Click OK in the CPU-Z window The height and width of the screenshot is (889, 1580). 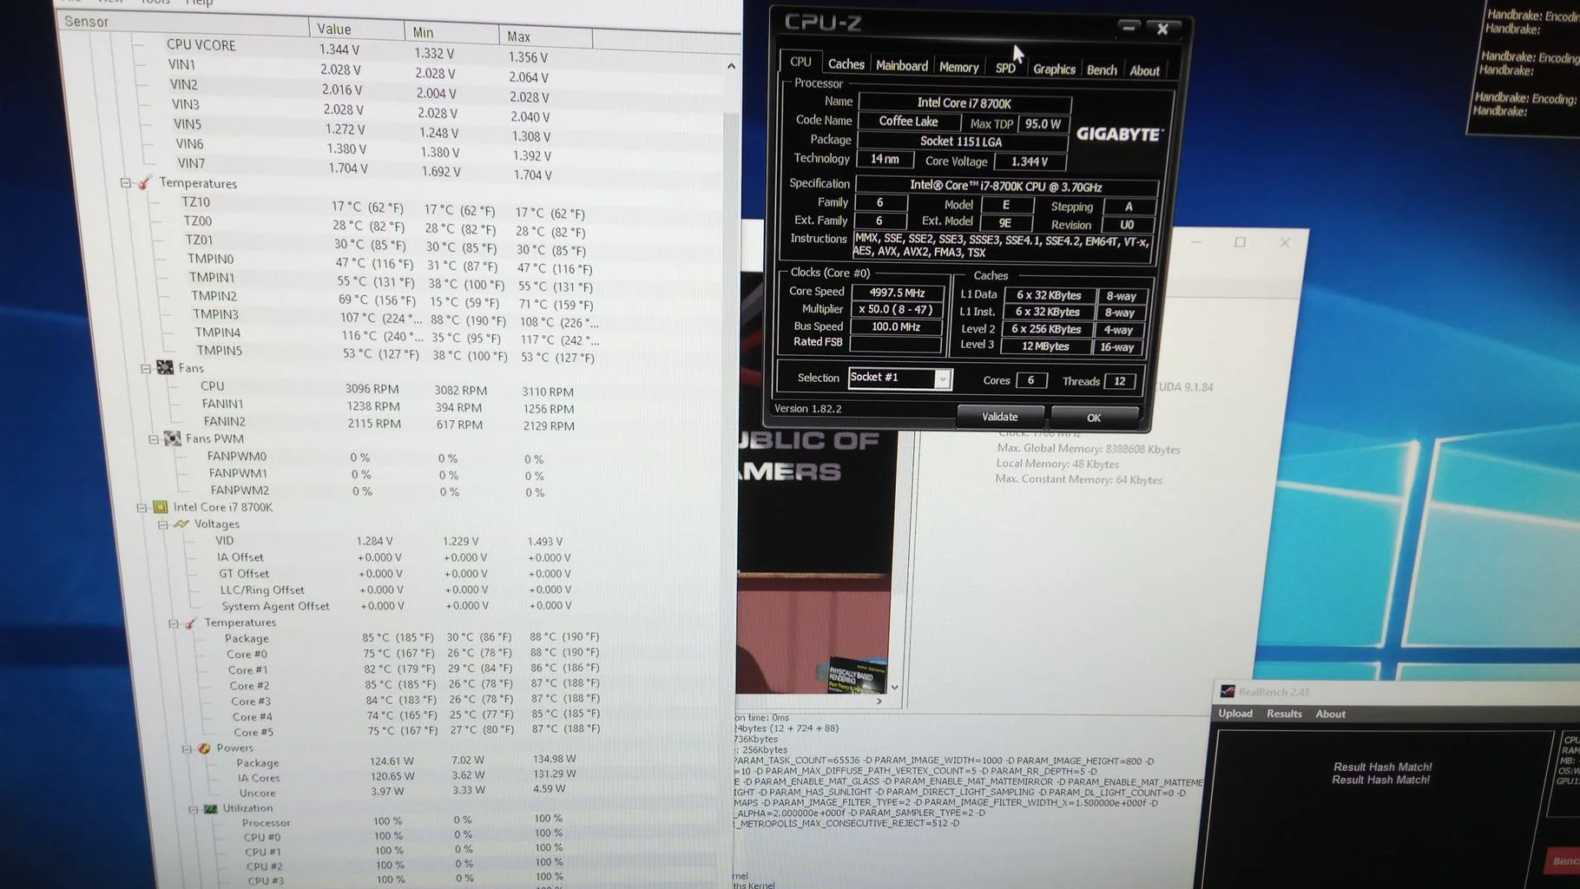[x=1094, y=418]
